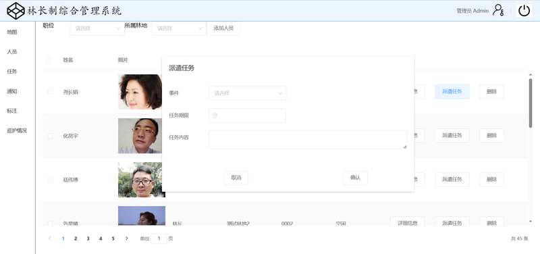The image size is (540, 254).
Task: Click 派遣任务 for 尧长娟
Action: pos(452,92)
